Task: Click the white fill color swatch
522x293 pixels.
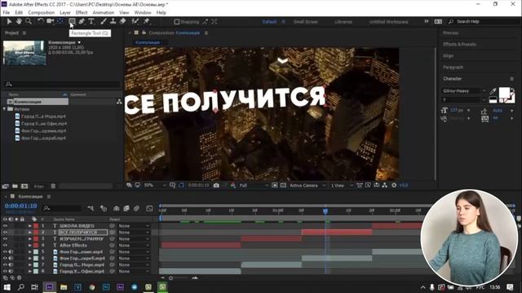Action: click(504, 92)
